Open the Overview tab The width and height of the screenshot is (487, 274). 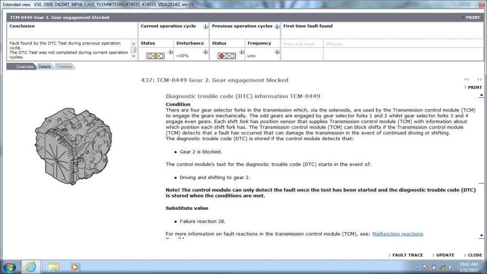[24, 67]
